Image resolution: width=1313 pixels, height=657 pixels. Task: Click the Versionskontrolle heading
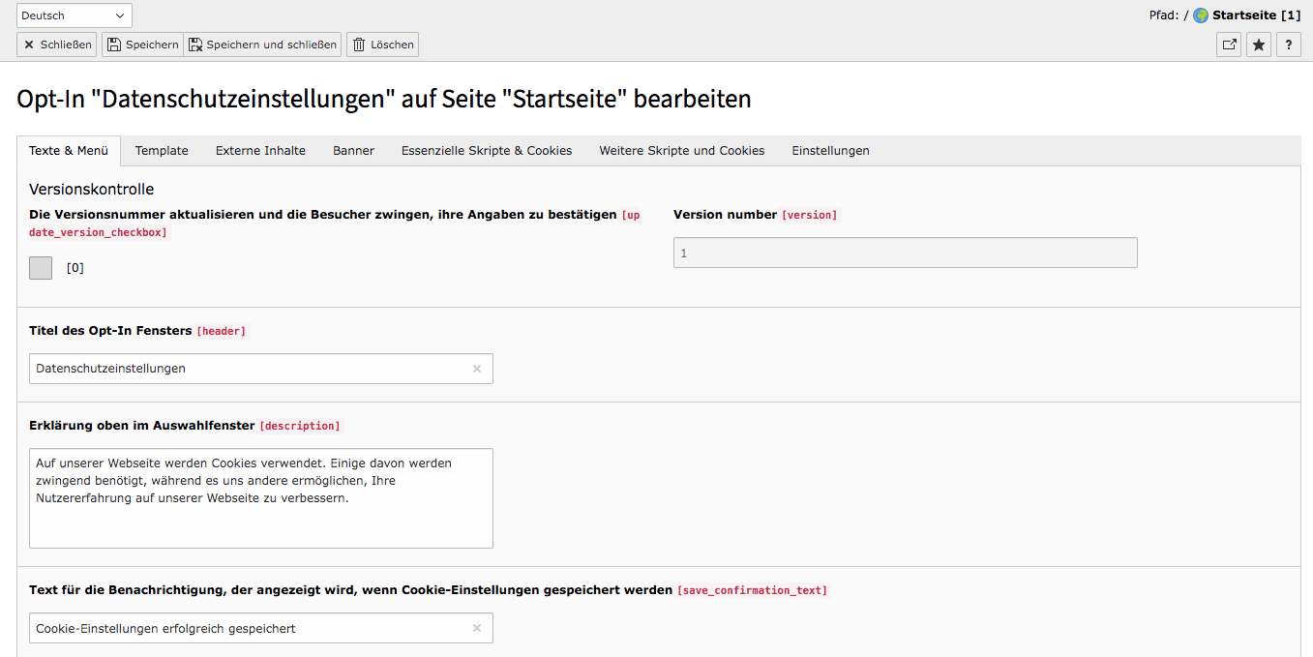pyautogui.click(x=92, y=189)
